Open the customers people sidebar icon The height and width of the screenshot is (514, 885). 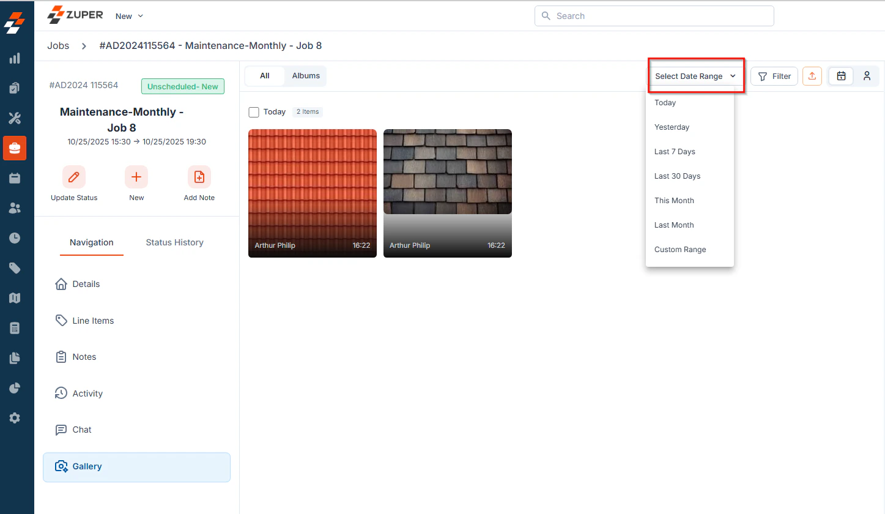click(15, 208)
